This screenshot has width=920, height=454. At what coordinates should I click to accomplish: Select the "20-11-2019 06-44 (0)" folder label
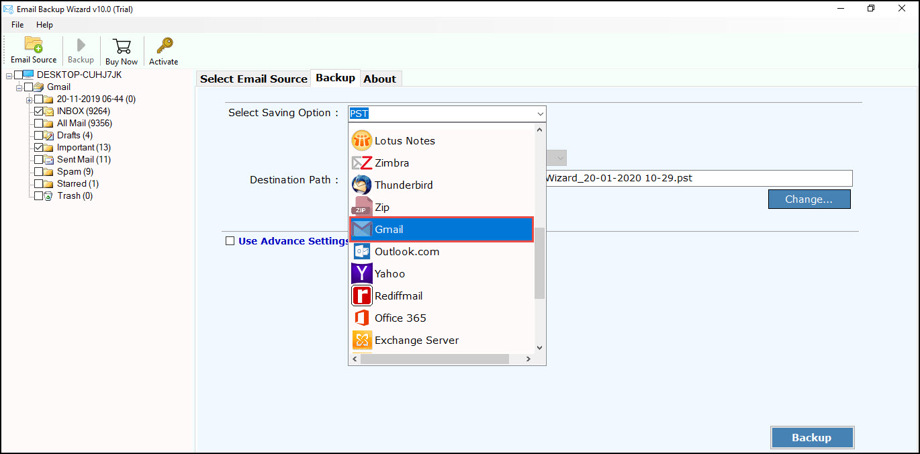point(96,99)
